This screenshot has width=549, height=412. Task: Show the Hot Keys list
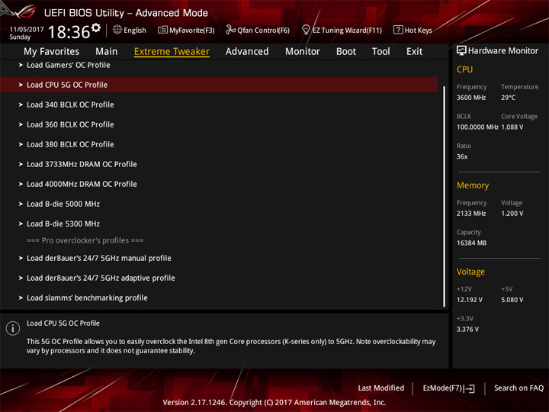click(x=413, y=30)
